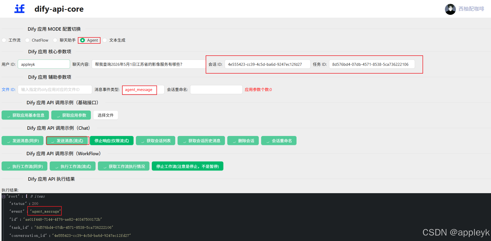Click the id value starting with ae01f448

click(x=62, y=219)
